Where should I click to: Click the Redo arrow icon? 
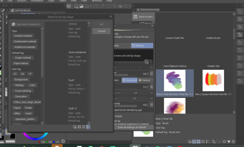[102, 6]
